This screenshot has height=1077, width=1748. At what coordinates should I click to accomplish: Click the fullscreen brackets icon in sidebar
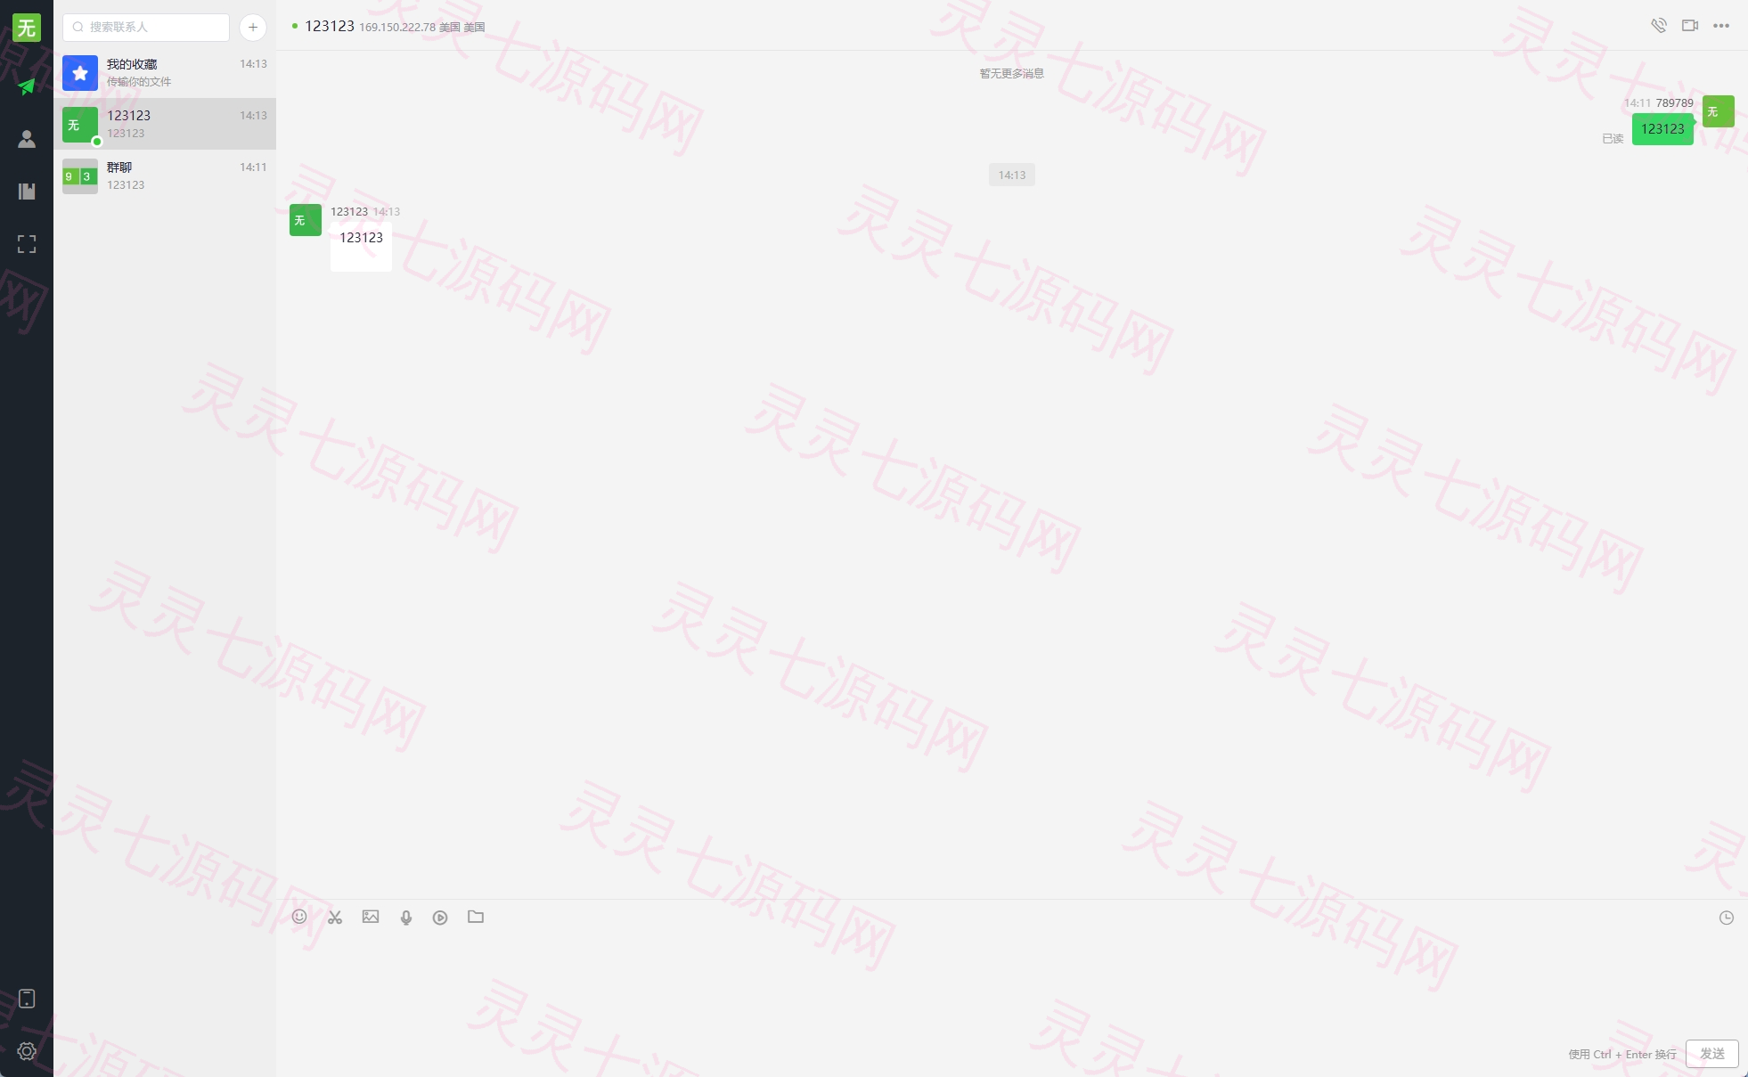[27, 244]
